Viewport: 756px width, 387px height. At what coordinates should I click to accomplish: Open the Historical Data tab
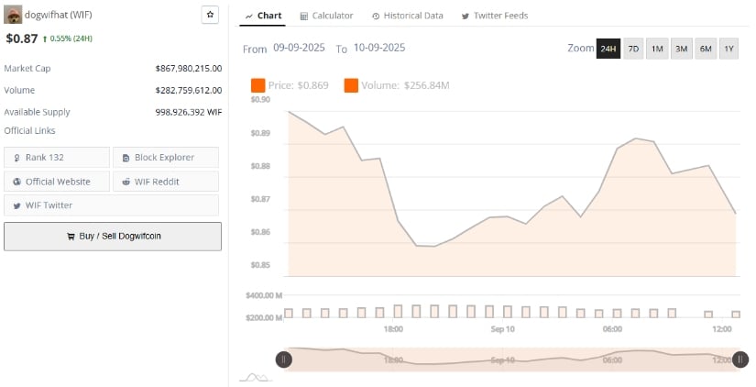(x=408, y=16)
